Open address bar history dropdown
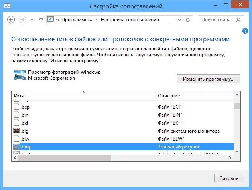Image resolution: width=252 pixels, height=190 pixels. click(x=179, y=20)
